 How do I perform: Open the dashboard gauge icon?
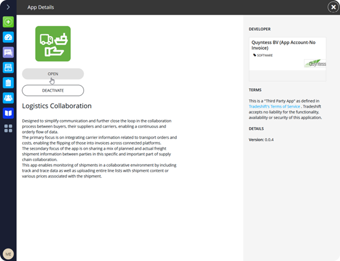pyautogui.click(x=8, y=37)
